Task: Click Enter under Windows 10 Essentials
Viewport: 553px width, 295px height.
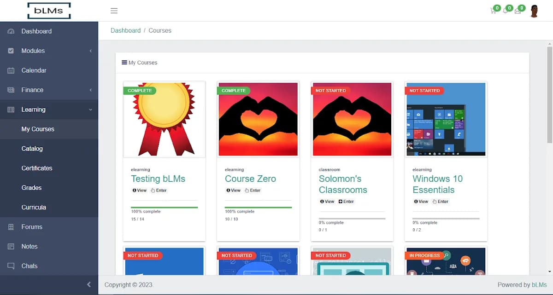Action: coord(441,202)
